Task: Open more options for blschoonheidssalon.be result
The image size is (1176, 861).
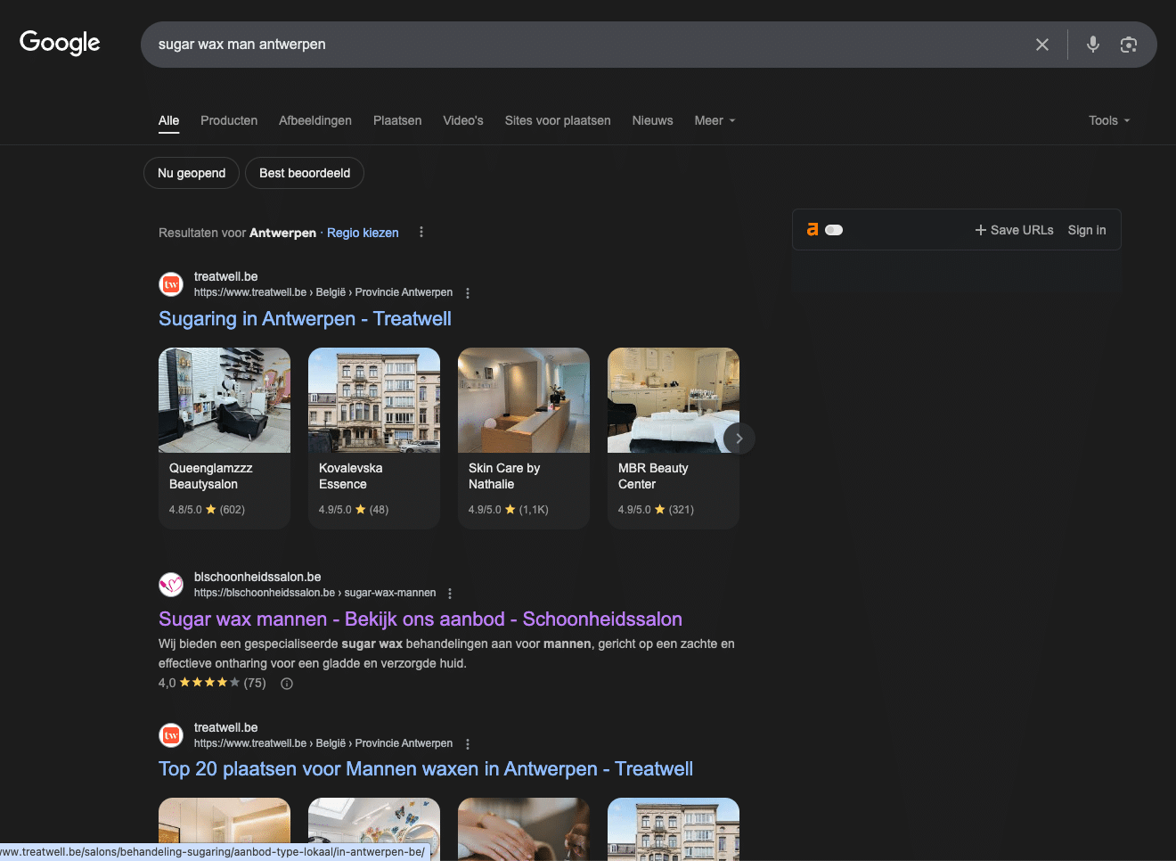Action: coord(450,594)
